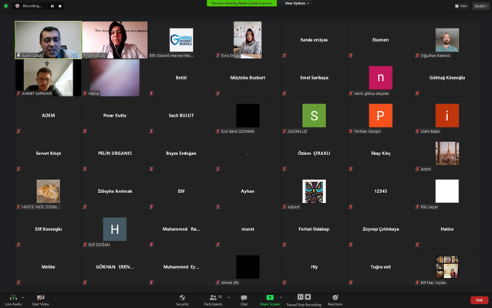The image size is (492, 308).
Task: Select Ayberk's owl picture tile
Action: (314, 191)
